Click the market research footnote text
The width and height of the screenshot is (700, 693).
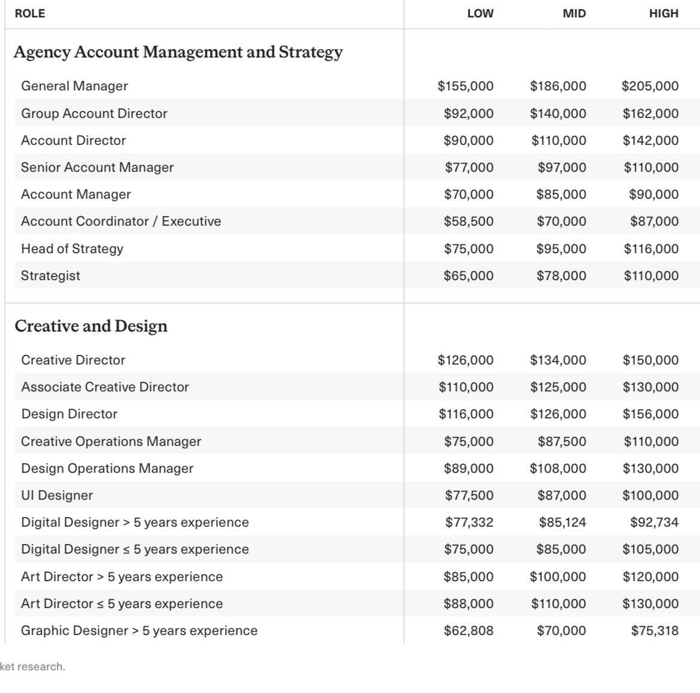(32, 667)
